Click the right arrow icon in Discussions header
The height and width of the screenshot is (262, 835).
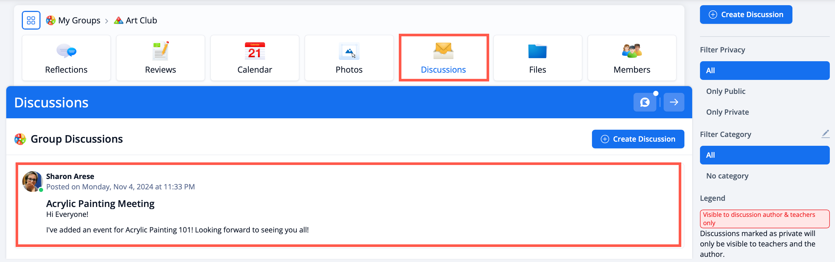click(x=674, y=102)
